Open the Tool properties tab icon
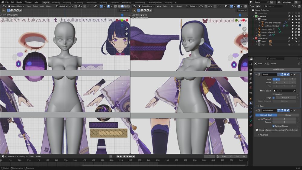The height and width of the screenshot is (170, 302). [251, 64]
